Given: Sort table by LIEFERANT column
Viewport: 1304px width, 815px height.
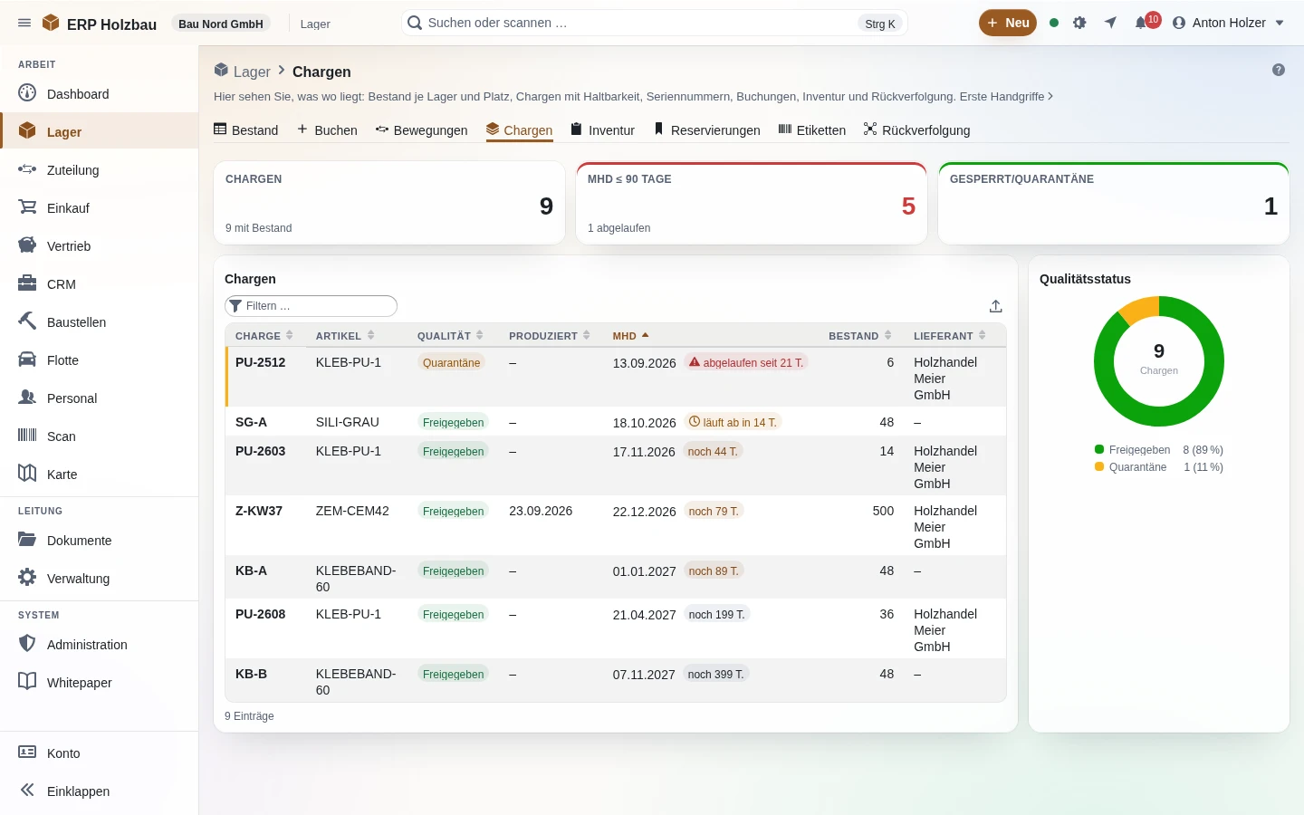Looking at the screenshot, I should [x=950, y=335].
